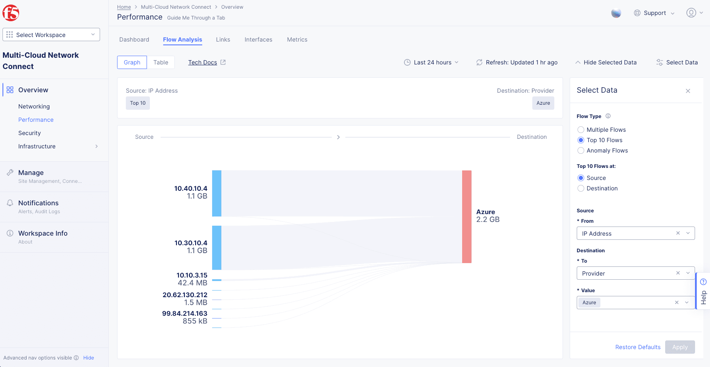Image resolution: width=710 pixels, height=367 pixels.
Task: Click Hide Selected Data button
Action: pyautogui.click(x=606, y=62)
